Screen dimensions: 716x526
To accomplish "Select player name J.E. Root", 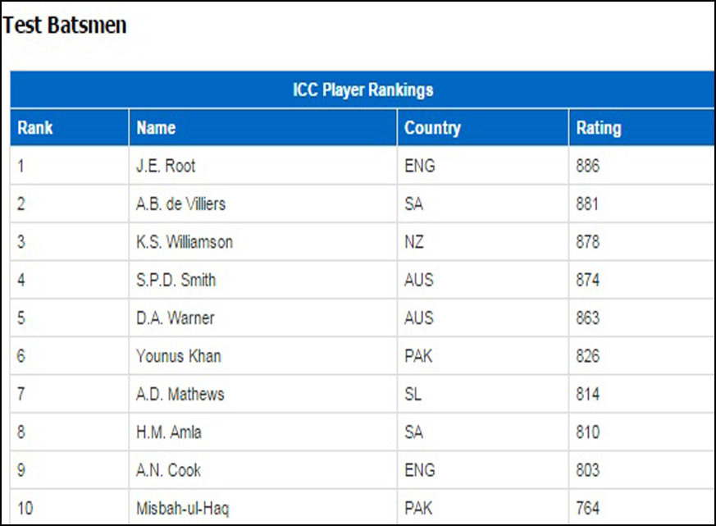I will pyautogui.click(x=166, y=166).
